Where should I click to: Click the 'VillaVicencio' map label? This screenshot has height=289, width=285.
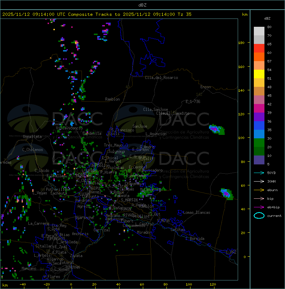coord(69,128)
